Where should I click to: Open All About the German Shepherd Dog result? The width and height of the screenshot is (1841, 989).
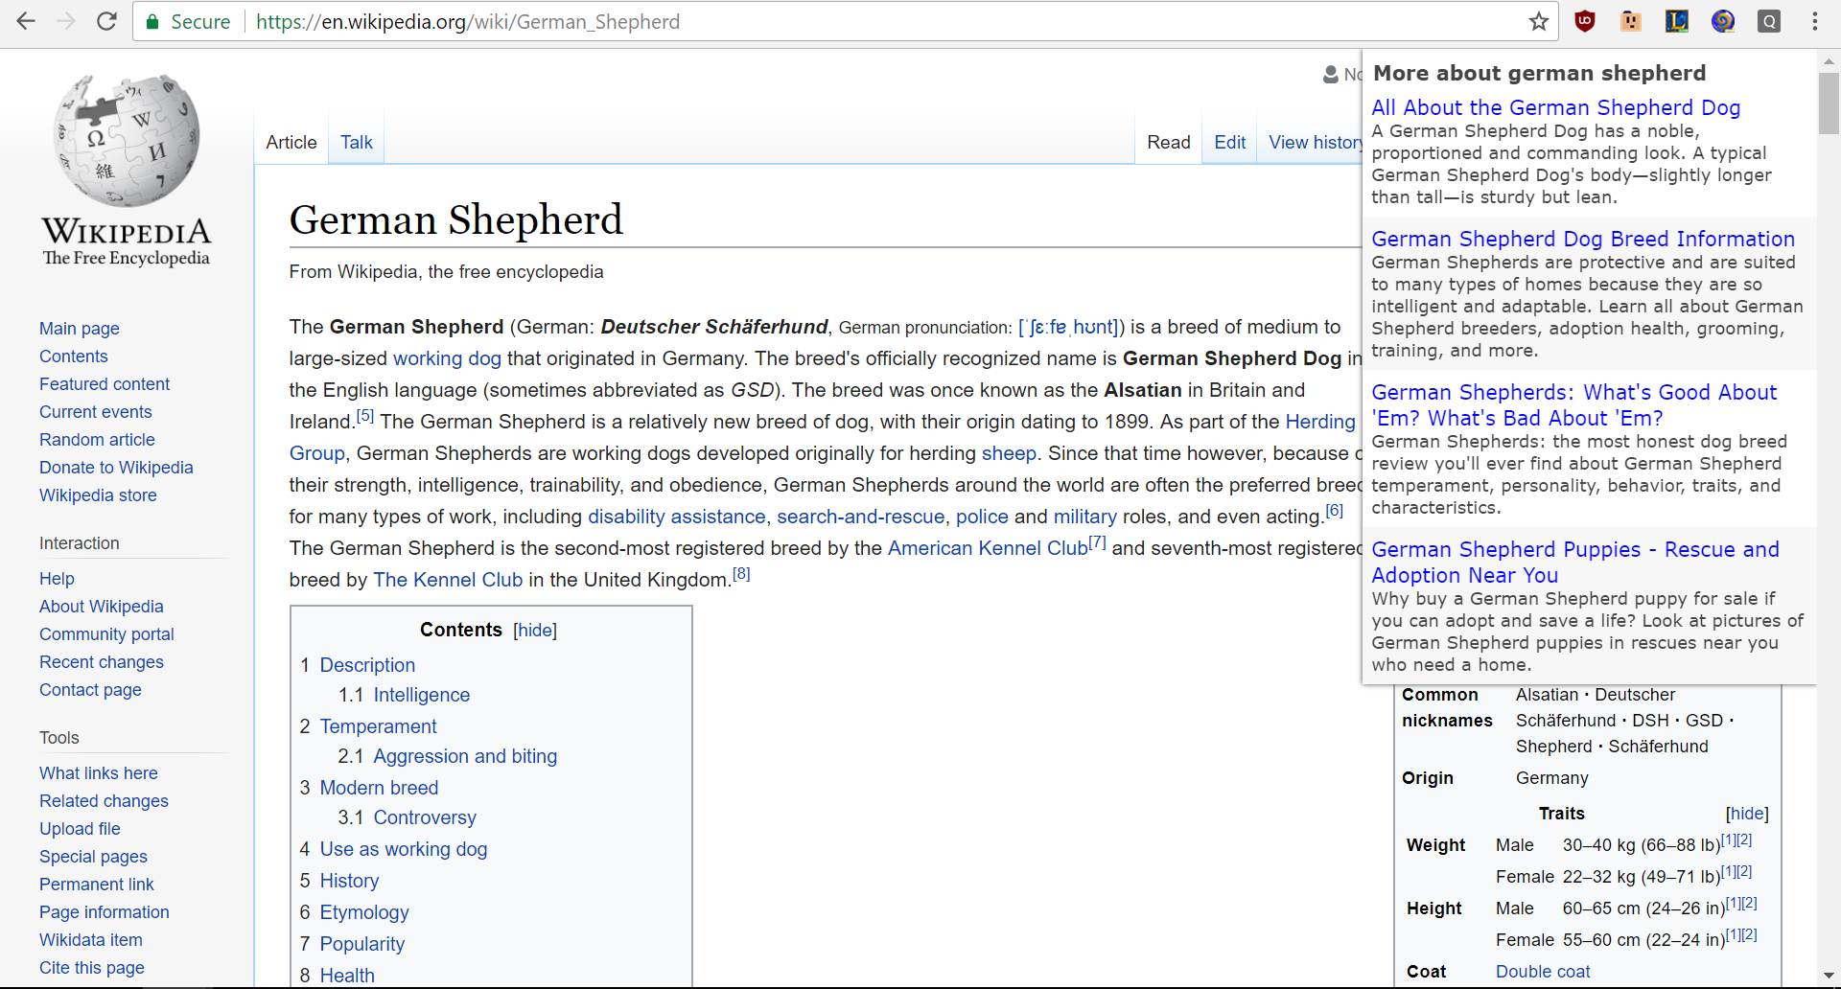pos(1555,107)
